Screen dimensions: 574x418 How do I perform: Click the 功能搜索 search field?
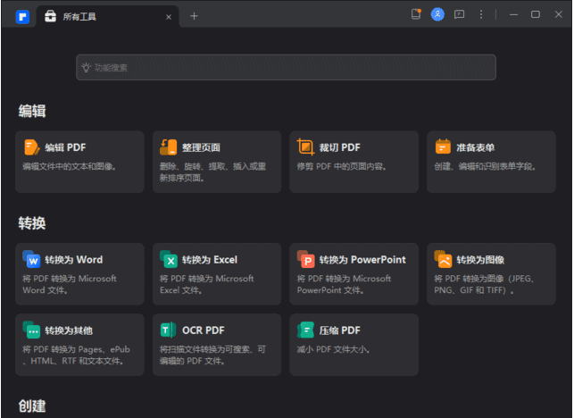coord(286,67)
